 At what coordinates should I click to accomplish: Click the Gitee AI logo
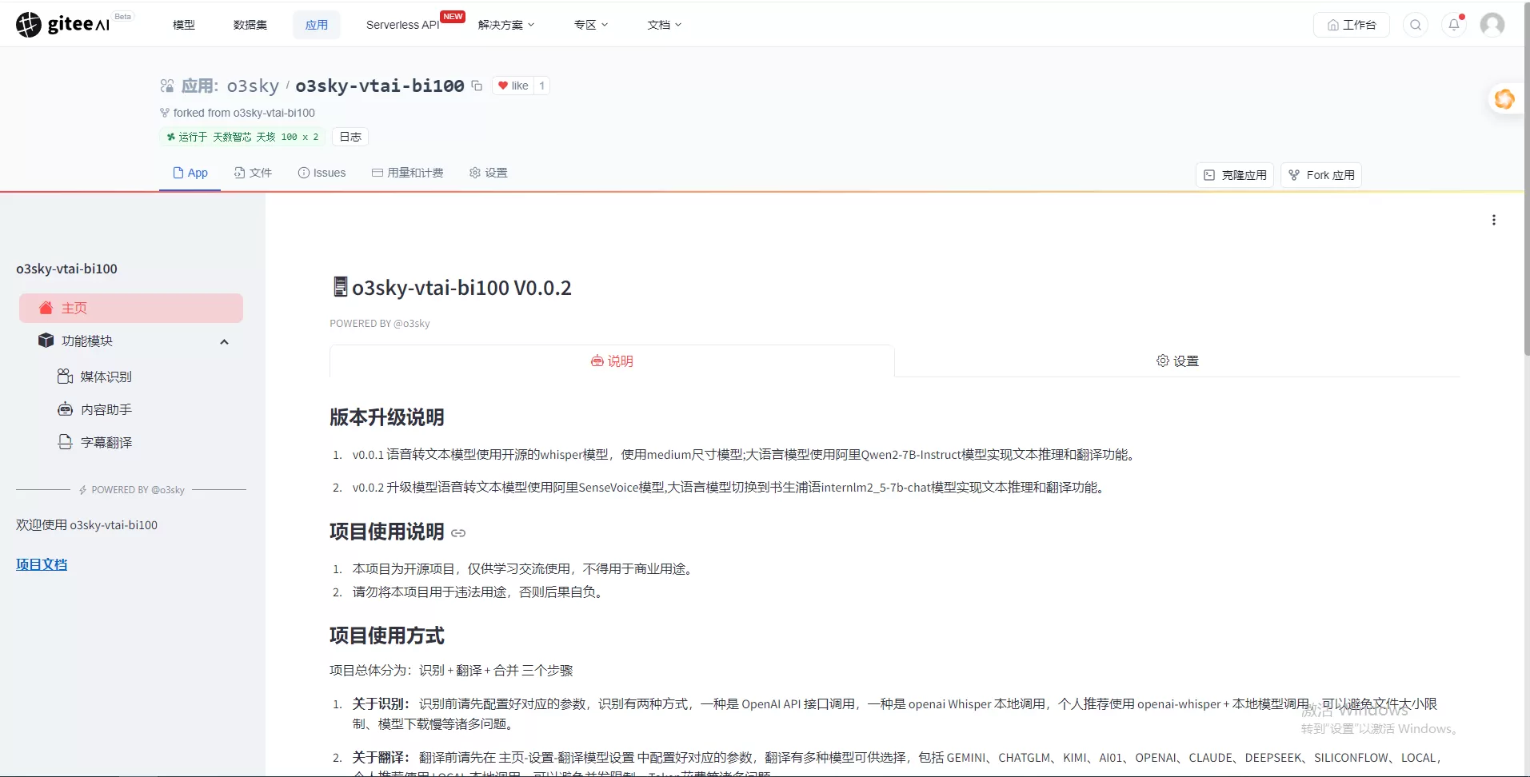point(62,25)
